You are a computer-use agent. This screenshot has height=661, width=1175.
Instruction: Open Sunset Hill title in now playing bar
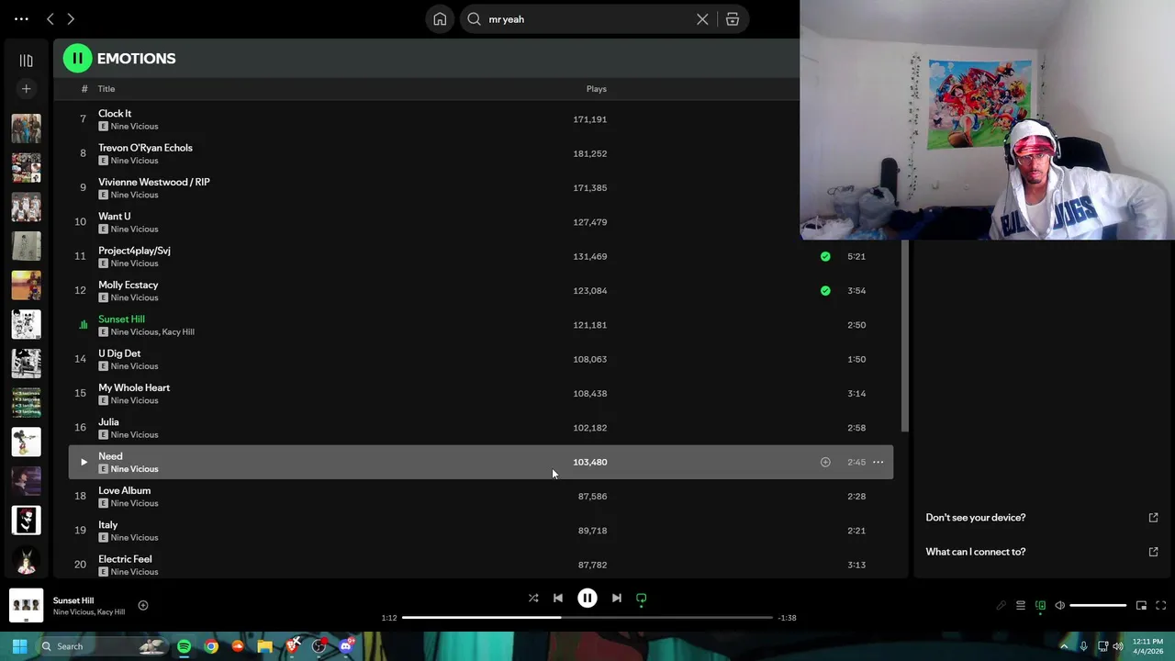click(73, 600)
